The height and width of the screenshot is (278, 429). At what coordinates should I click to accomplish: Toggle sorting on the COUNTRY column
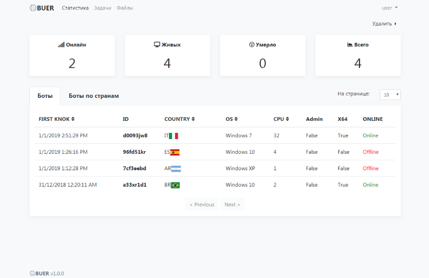[179, 119]
